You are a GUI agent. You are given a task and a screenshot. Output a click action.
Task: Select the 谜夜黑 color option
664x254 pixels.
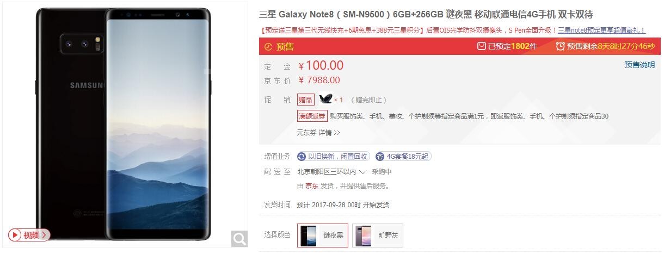323,236
